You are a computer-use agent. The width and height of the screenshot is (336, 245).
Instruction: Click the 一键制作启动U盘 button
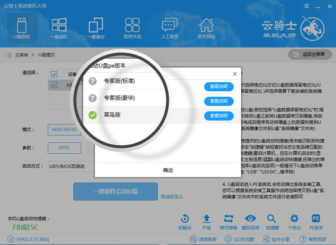(x=115, y=191)
